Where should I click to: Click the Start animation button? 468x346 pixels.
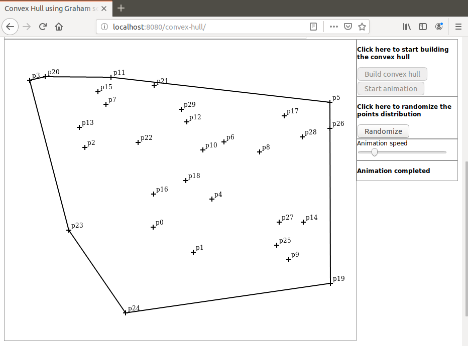(x=391, y=89)
